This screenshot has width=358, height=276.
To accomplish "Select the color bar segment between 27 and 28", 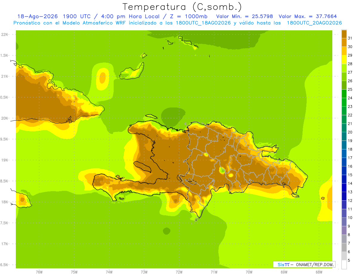I will tap(344, 68).
